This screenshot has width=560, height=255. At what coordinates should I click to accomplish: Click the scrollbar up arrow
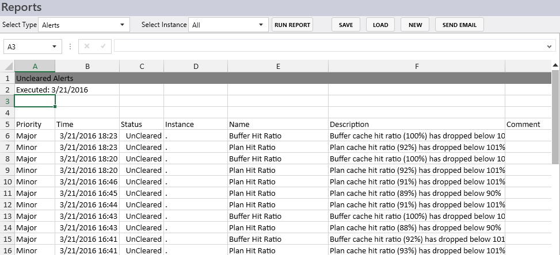pyautogui.click(x=555, y=65)
